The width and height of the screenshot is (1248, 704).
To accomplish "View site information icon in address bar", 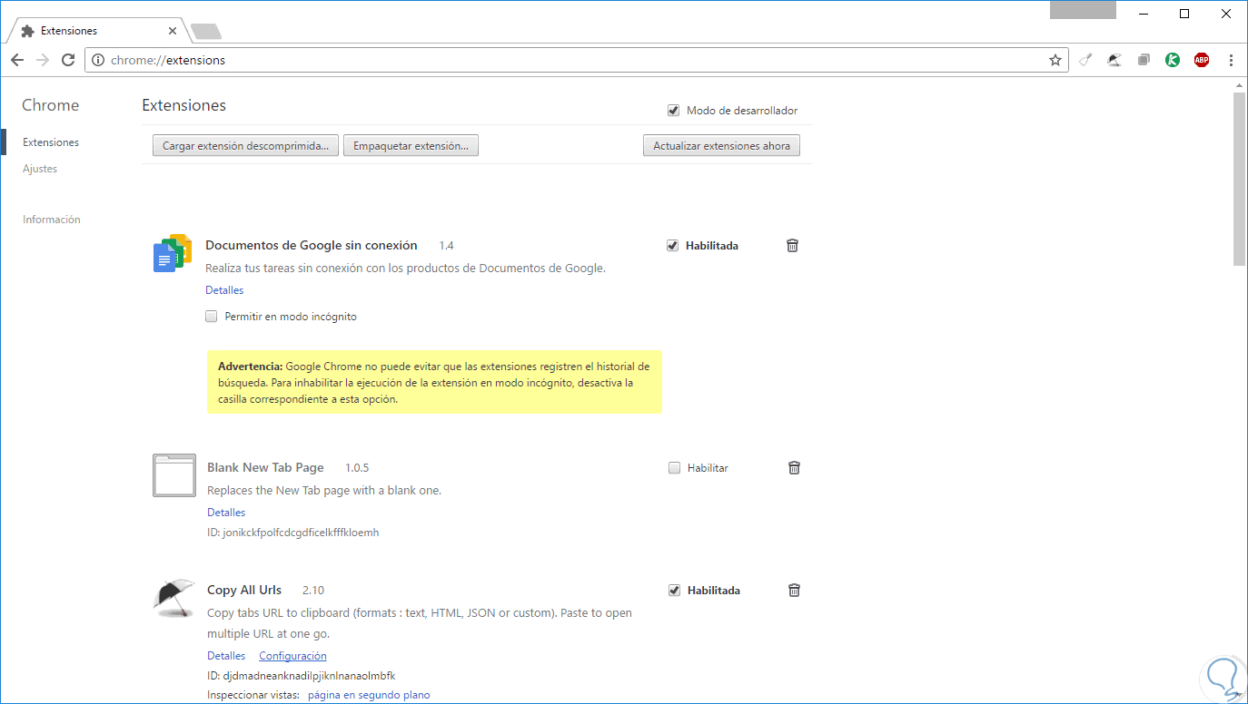I will (x=99, y=60).
